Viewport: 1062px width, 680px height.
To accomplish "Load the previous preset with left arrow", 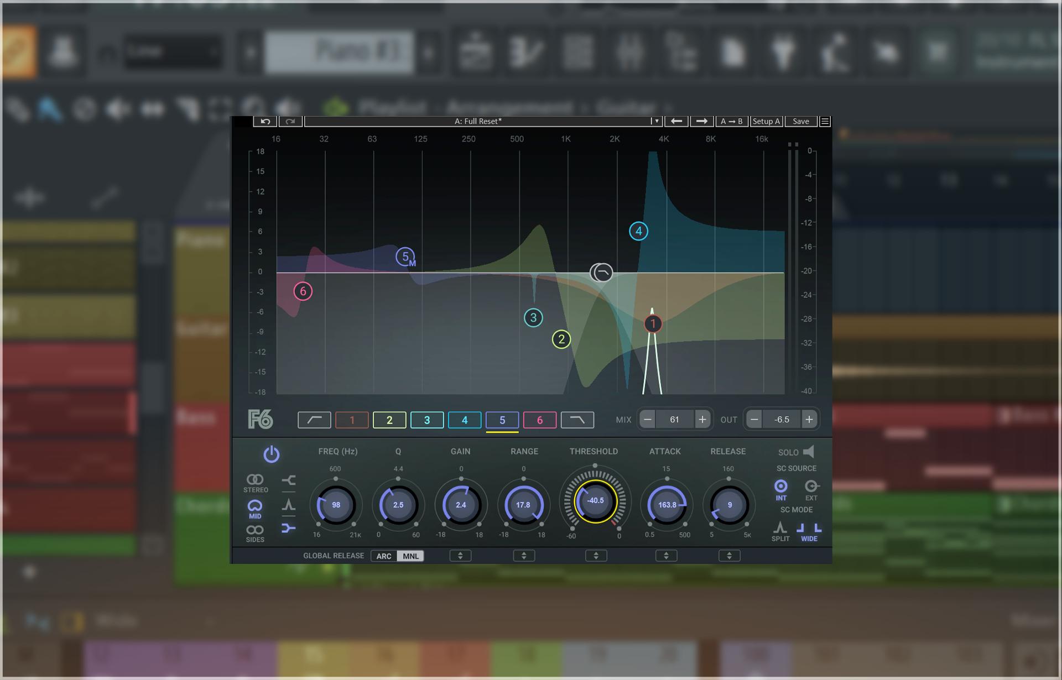I will pyautogui.click(x=676, y=121).
